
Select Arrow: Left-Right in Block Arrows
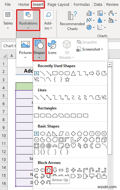(61, 170)
